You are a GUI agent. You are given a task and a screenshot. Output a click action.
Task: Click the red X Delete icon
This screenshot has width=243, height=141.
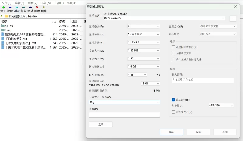click(37, 7)
